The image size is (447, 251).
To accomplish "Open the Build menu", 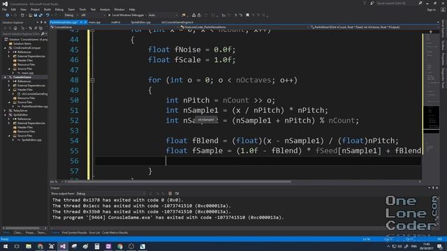I will point(47,9).
